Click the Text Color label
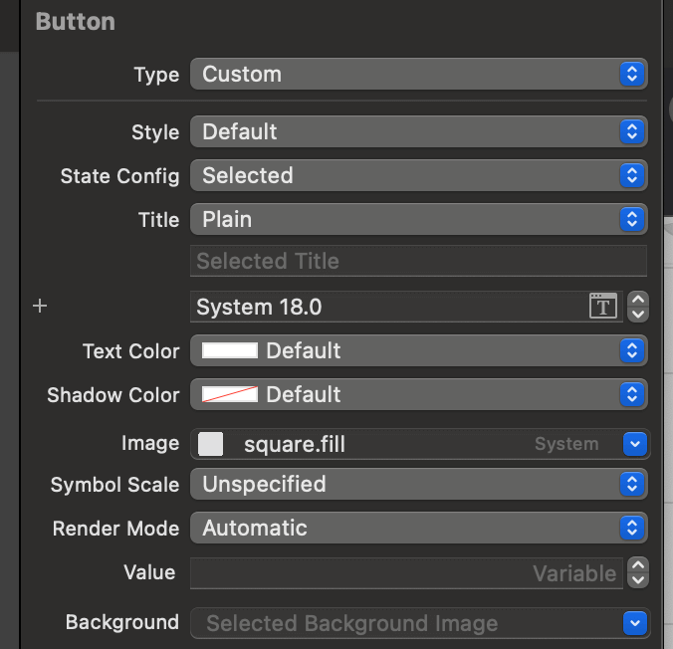Image resolution: width=673 pixels, height=649 pixels. point(130,351)
